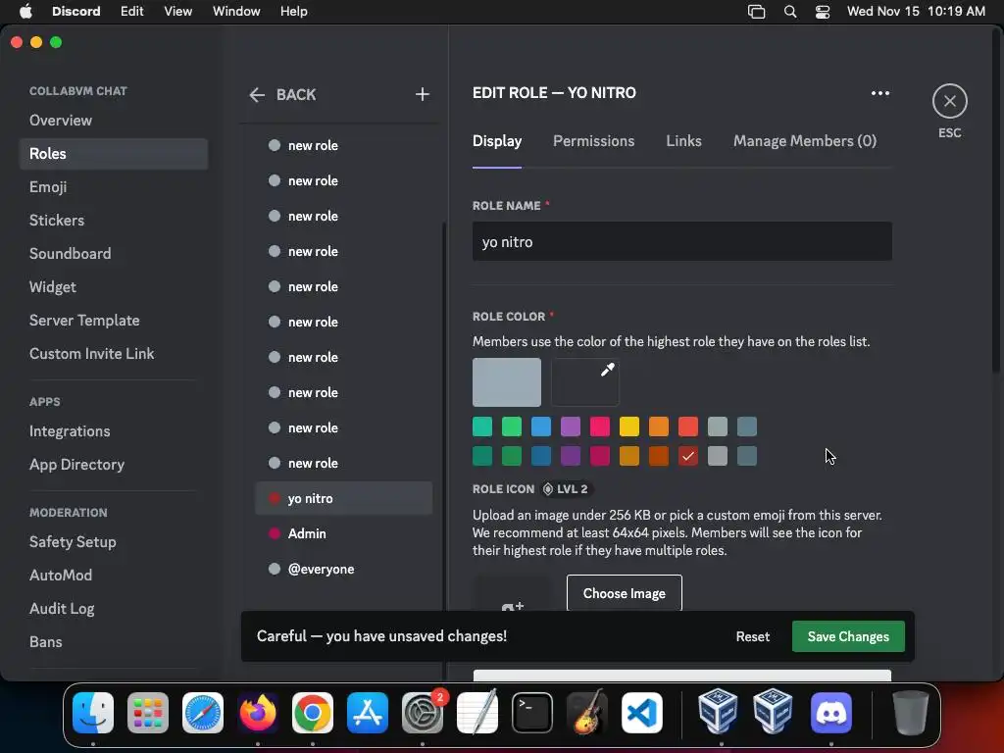Image resolution: width=1004 pixels, height=753 pixels.
Task: Close settings with the ESC circle button
Action: click(x=949, y=101)
